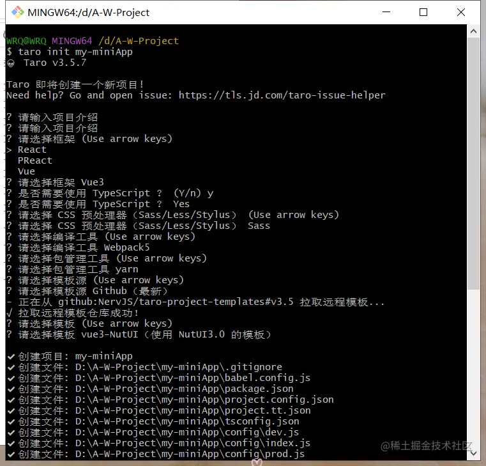Click the config\dev.js file path
486x466 pixels.
(187, 432)
